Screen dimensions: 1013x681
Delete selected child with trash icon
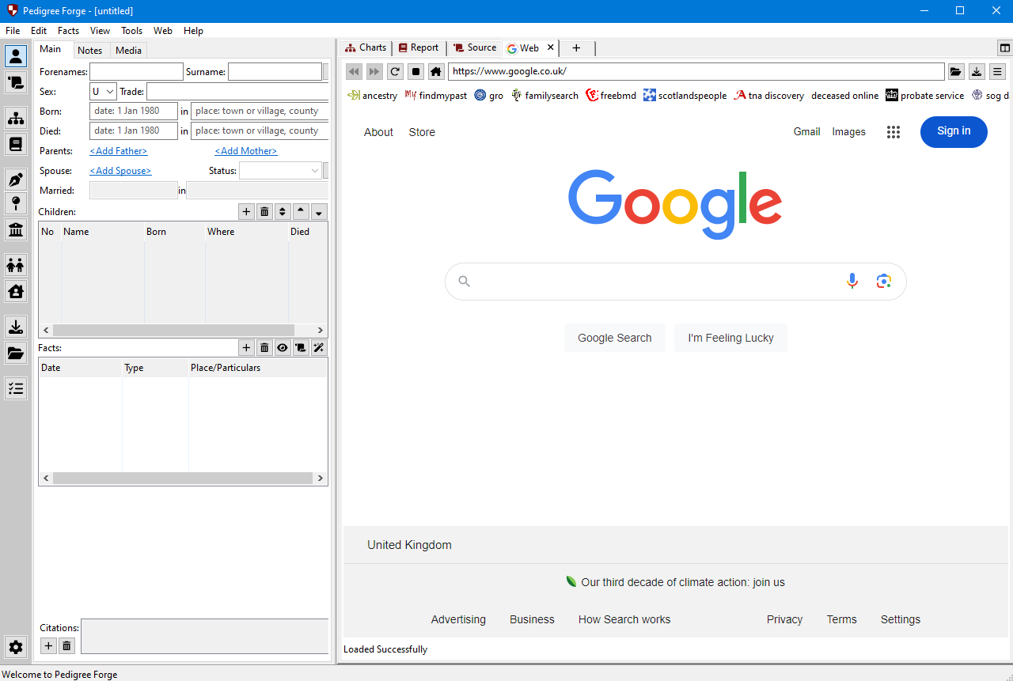[x=264, y=212]
